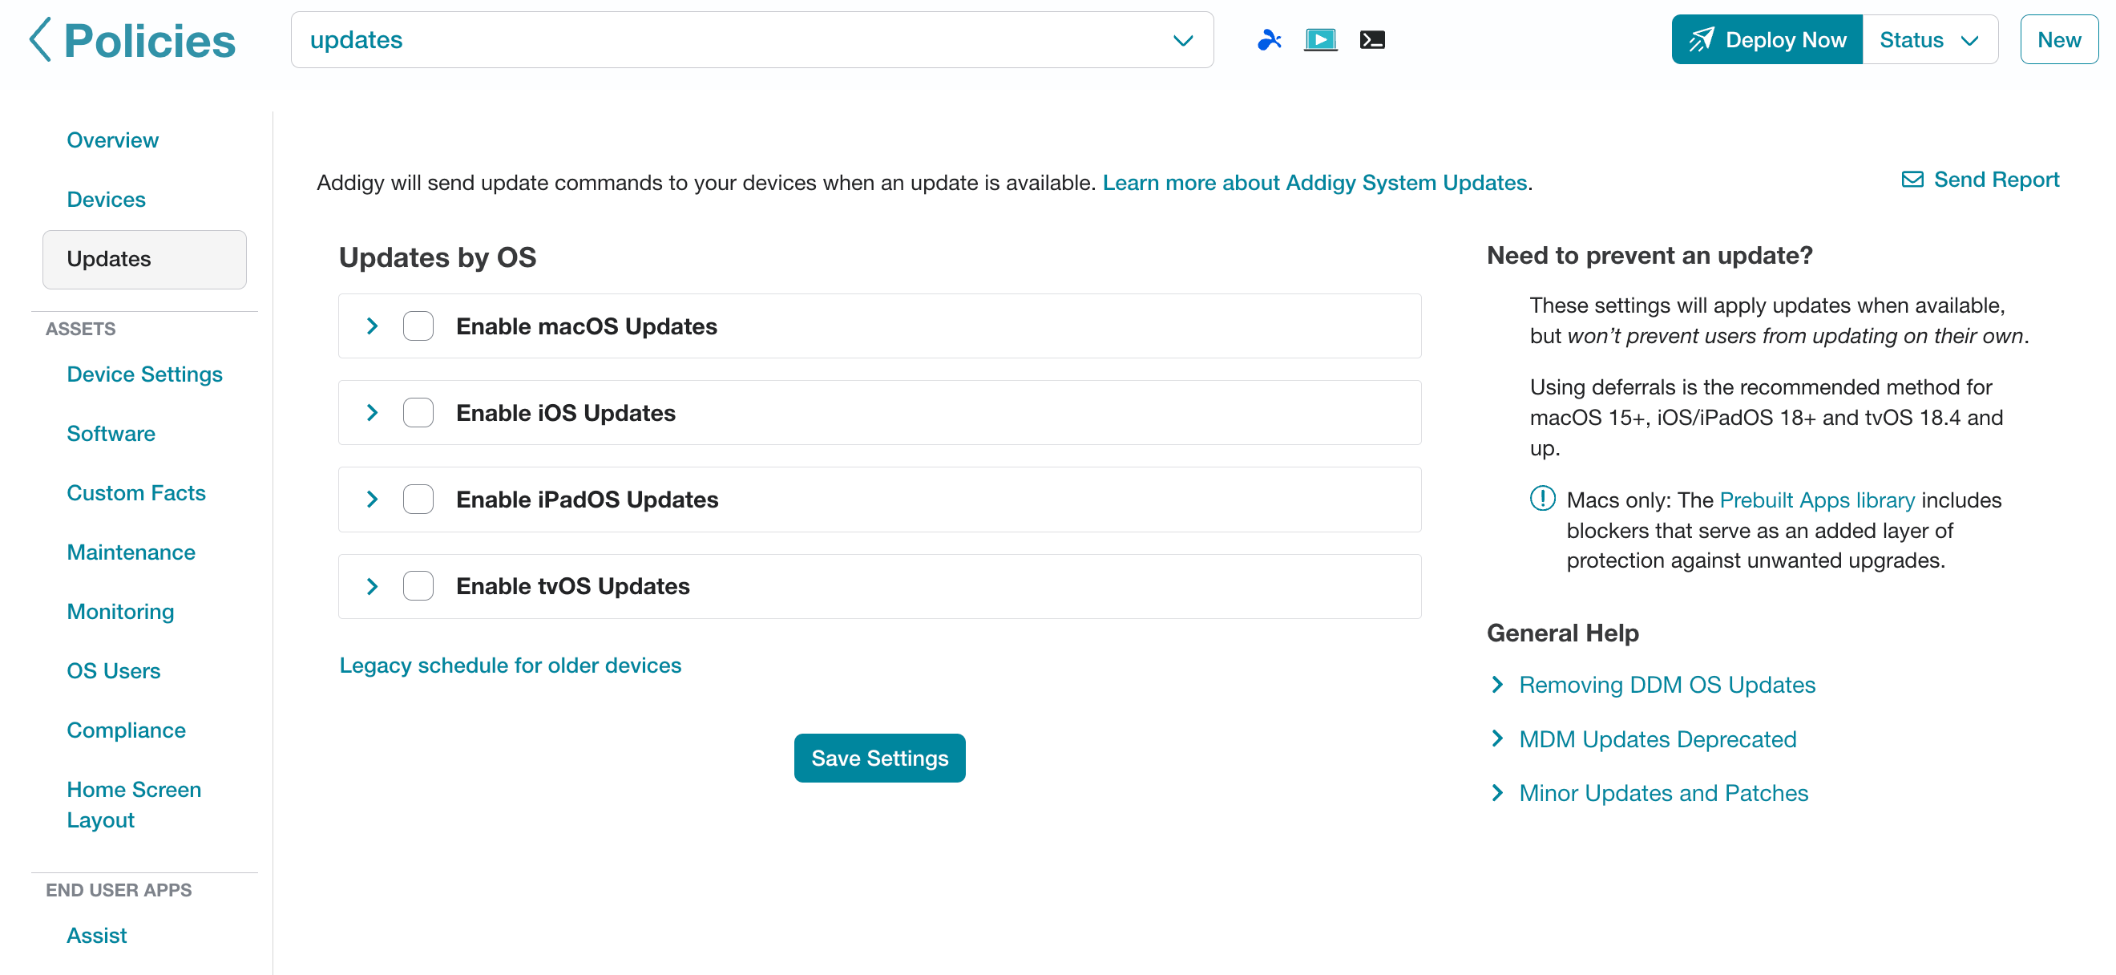
Task: Open the updates policy dropdown
Action: pos(752,39)
